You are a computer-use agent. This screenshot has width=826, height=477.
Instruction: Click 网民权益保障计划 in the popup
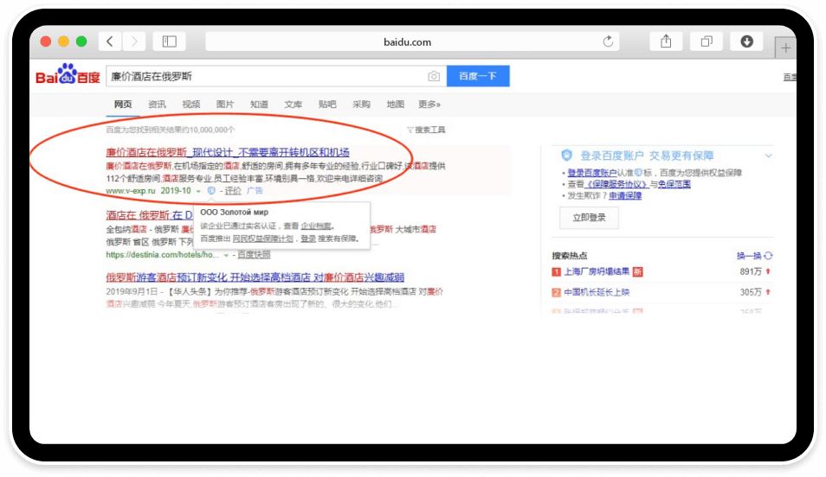point(263,238)
